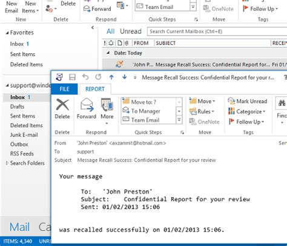Choose 'Move to: ?' quick step
Screen dimensions: 287x246
pyautogui.click(x=149, y=102)
